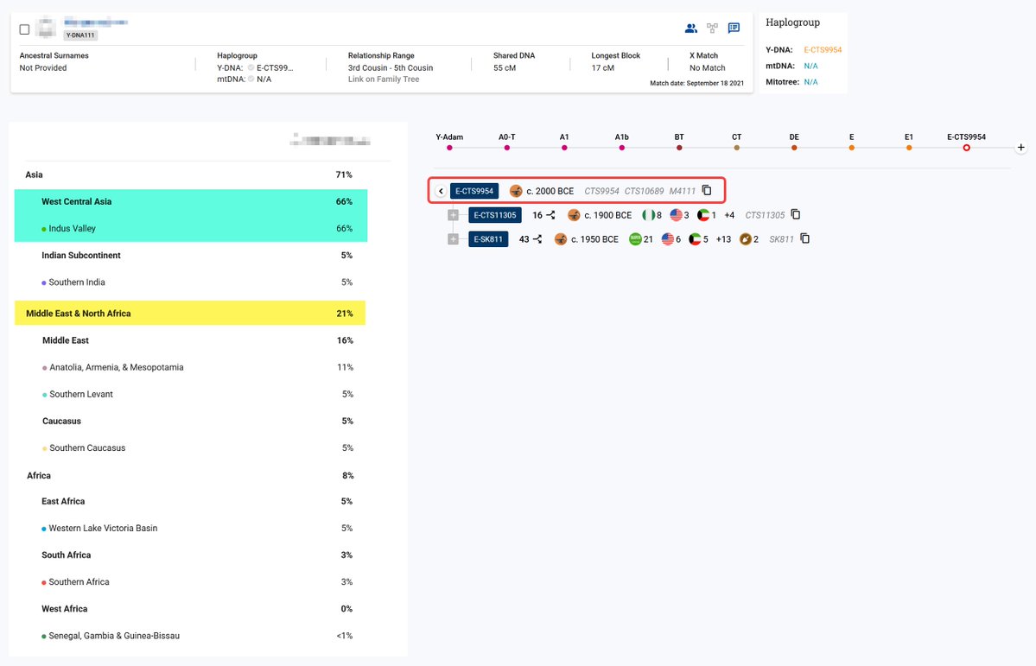Open the E-CTS9954 haplogroup badge
The width and height of the screenshot is (1036, 666).
click(474, 191)
